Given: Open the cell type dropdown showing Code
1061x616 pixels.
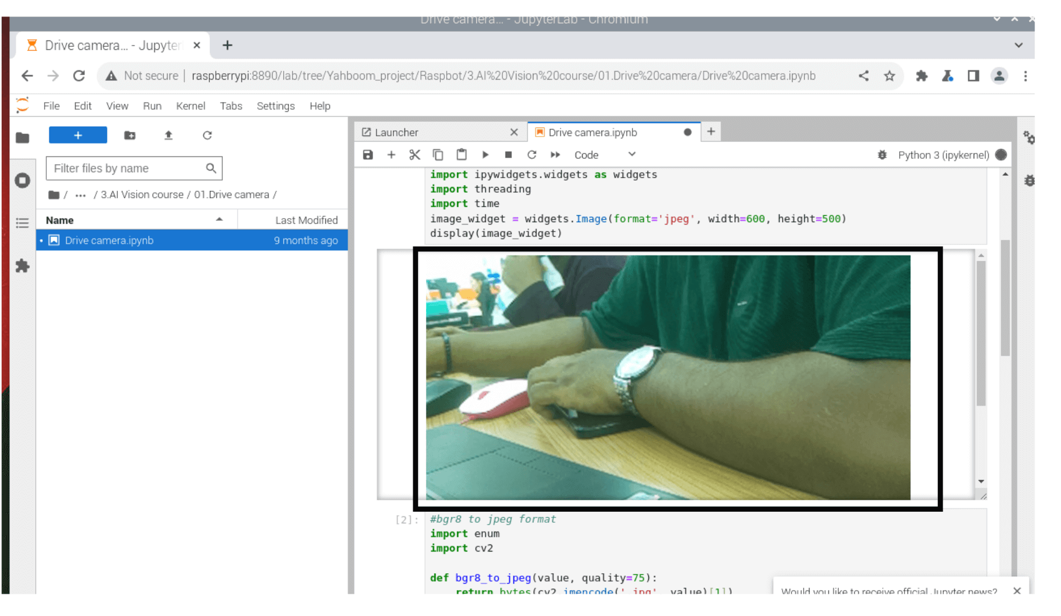Looking at the screenshot, I should [x=606, y=154].
